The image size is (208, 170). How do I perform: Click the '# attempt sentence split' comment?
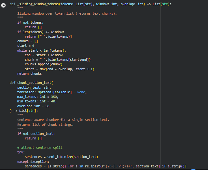pos(39,148)
